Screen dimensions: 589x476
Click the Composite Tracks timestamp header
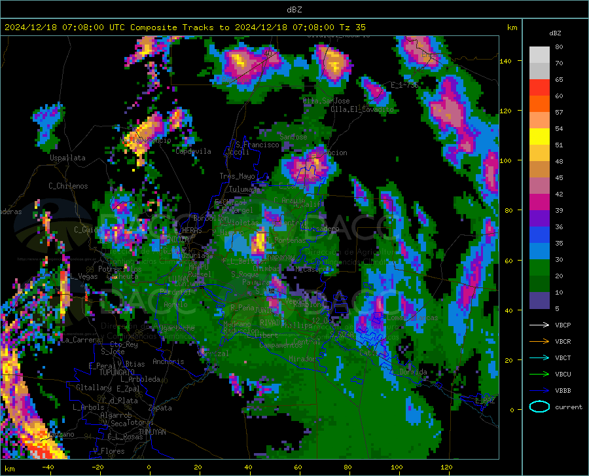[x=185, y=27]
